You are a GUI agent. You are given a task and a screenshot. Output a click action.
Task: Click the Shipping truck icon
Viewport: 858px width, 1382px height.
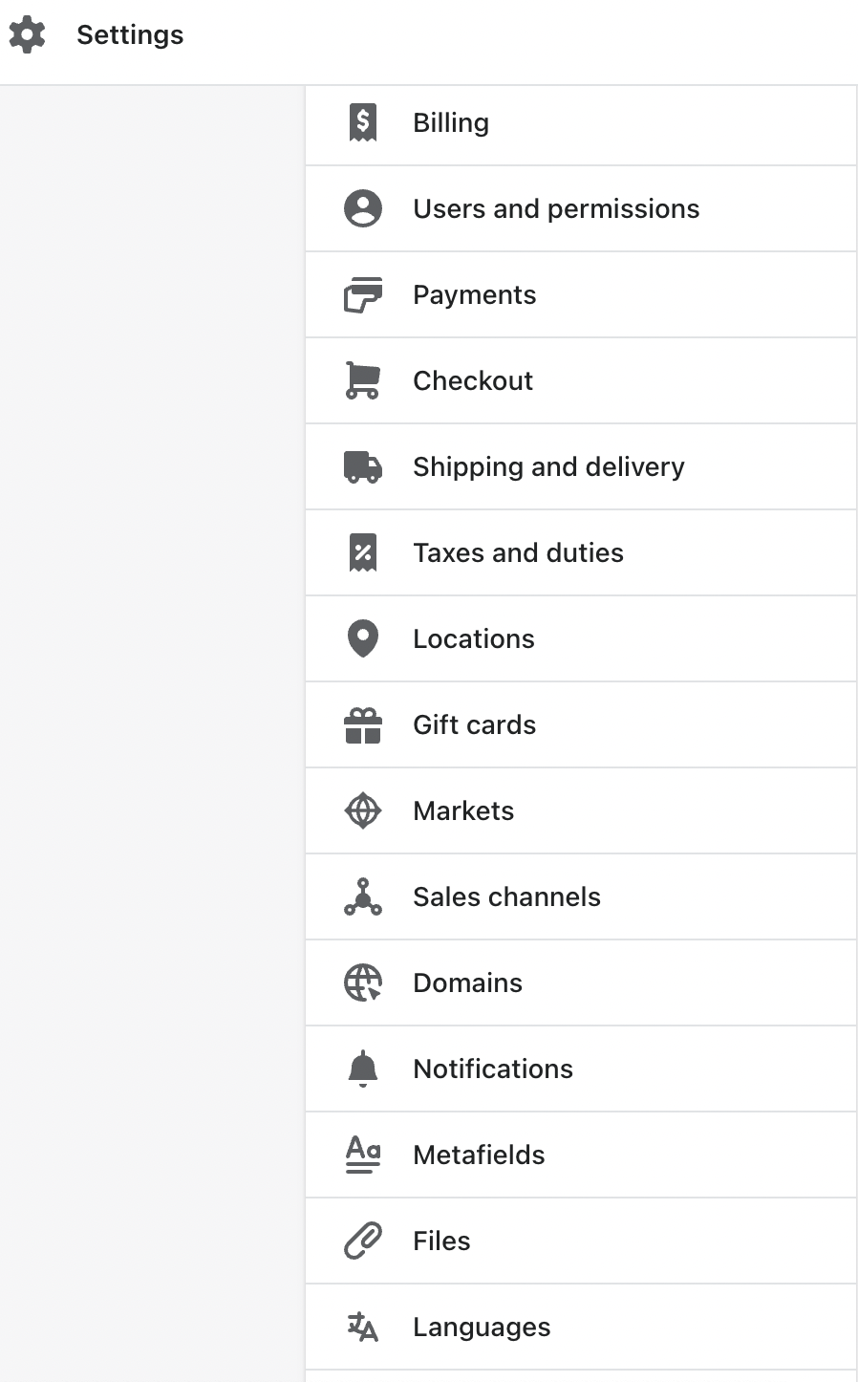(362, 466)
